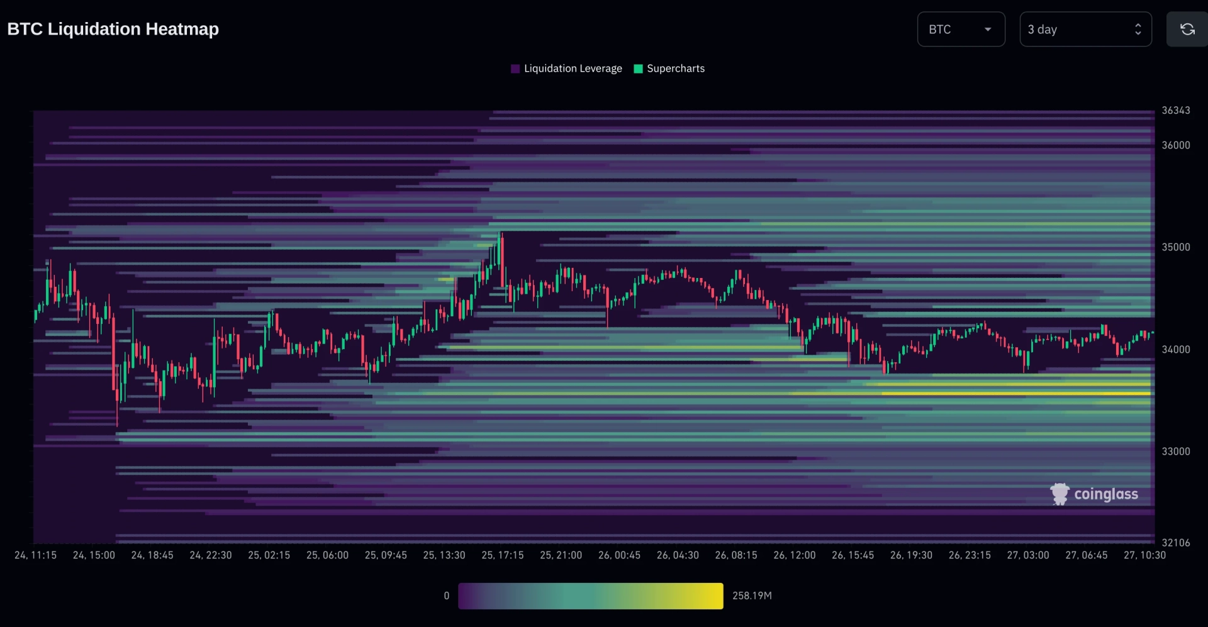Click the 26, 15:45 time axis label

(853, 555)
